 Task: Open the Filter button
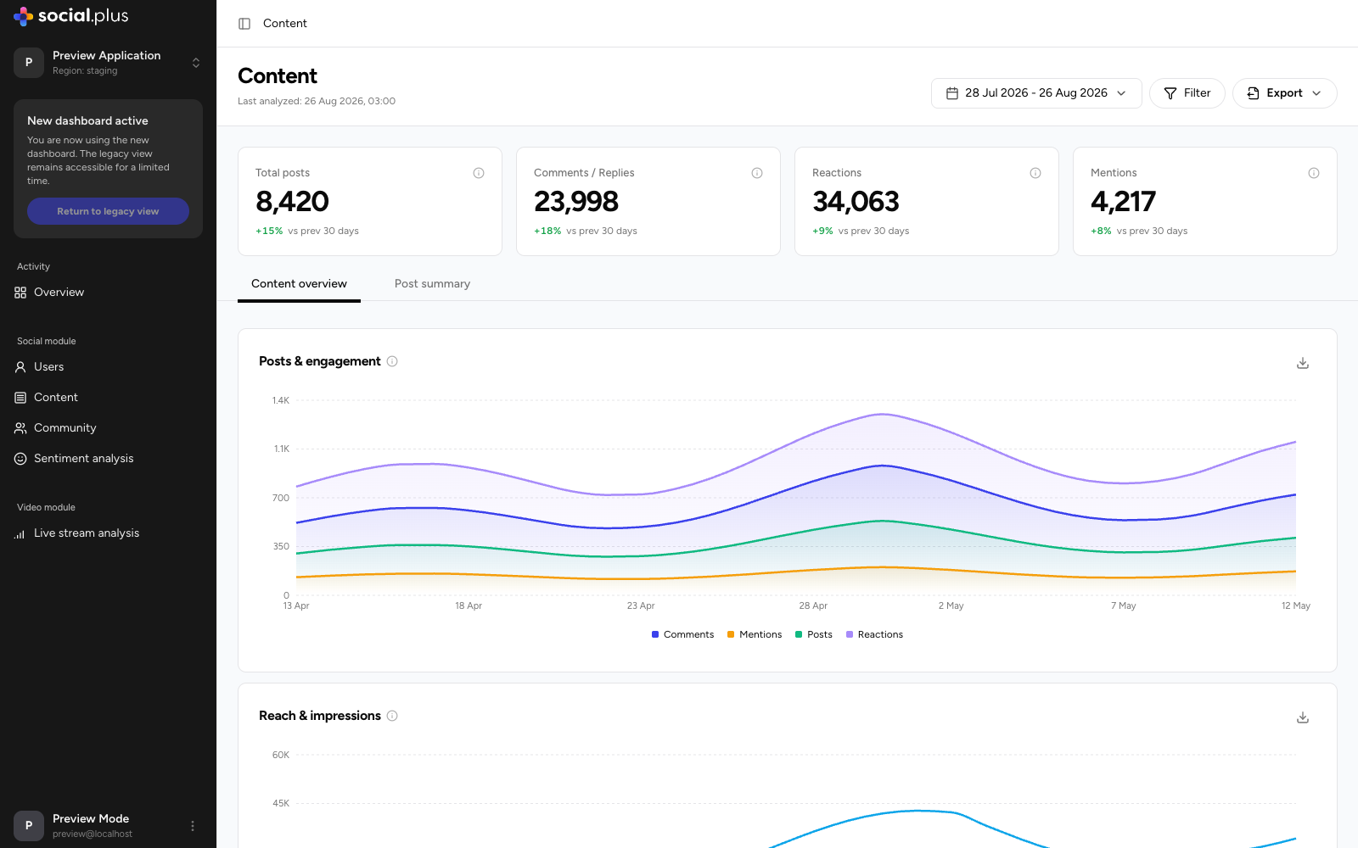(1187, 93)
